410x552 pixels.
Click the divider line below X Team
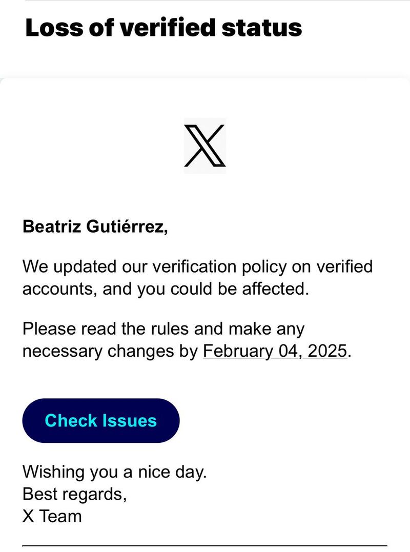[x=205, y=546]
